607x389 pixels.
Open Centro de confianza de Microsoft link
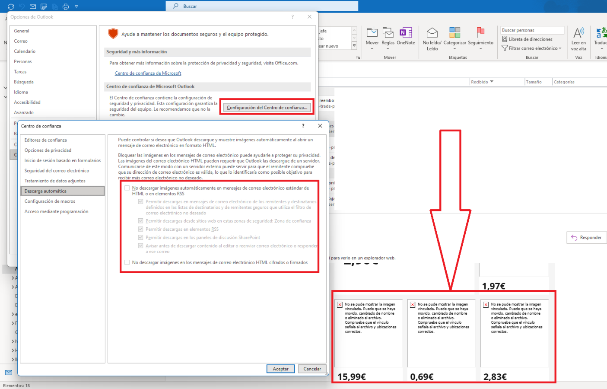coord(148,73)
